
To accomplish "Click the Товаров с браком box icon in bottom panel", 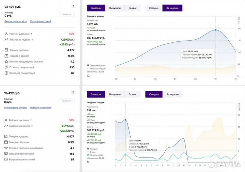I will (x=6, y=142).
